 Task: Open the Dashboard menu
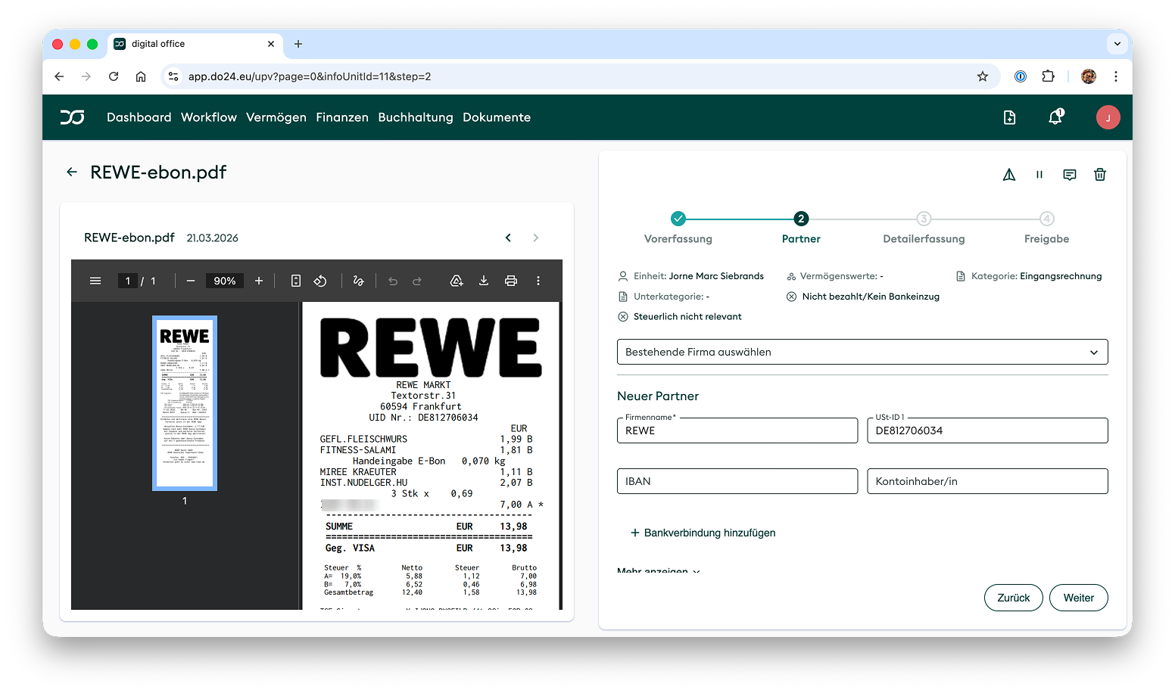click(x=139, y=117)
